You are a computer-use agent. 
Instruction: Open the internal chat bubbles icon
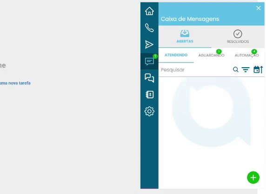(149, 78)
